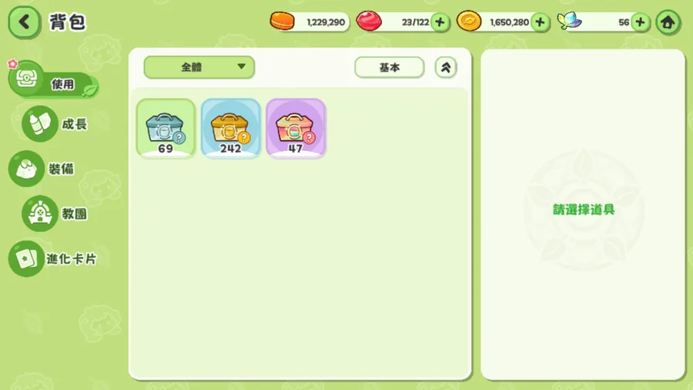693x390 pixels.
Task: Expand the 全體 filter dropdown
Action: [x=199, y=67]
